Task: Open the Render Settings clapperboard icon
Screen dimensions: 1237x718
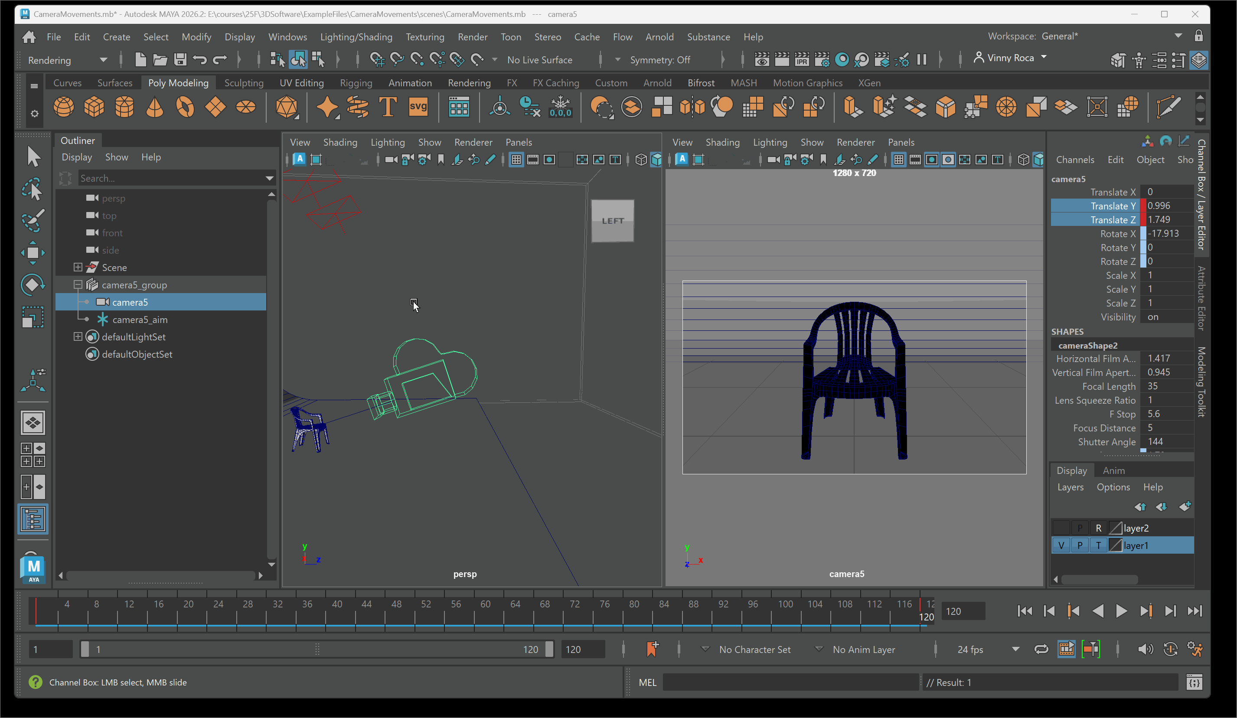Action: 822,60
